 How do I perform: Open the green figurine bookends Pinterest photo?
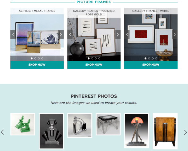(x=23, y=124)
